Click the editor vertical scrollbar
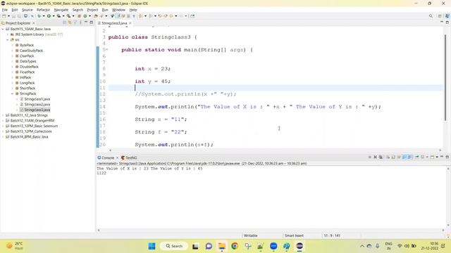This screenshot has height=253, width=451. 445,77
